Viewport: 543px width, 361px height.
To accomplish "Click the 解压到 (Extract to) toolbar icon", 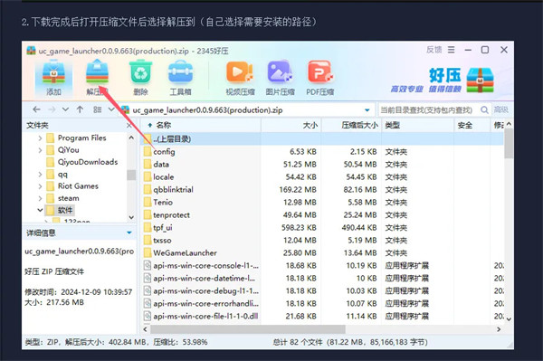I will pyautogui.click(x=97, y=78).
